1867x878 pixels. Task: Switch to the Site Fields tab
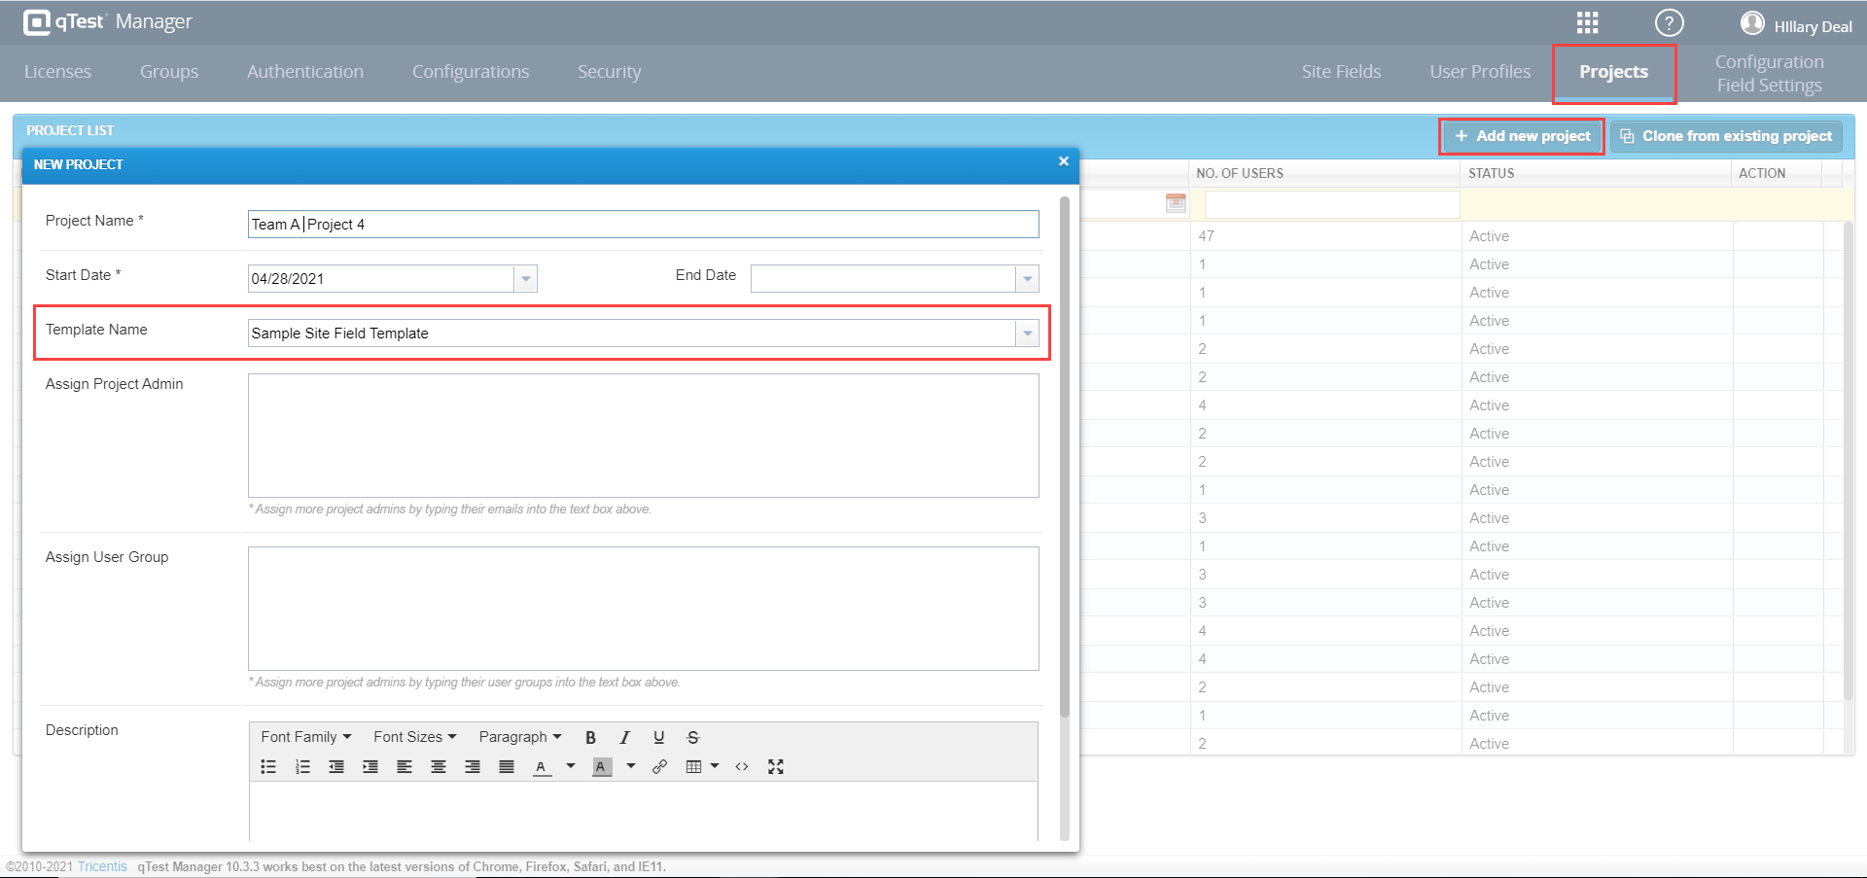[1341, 72]
